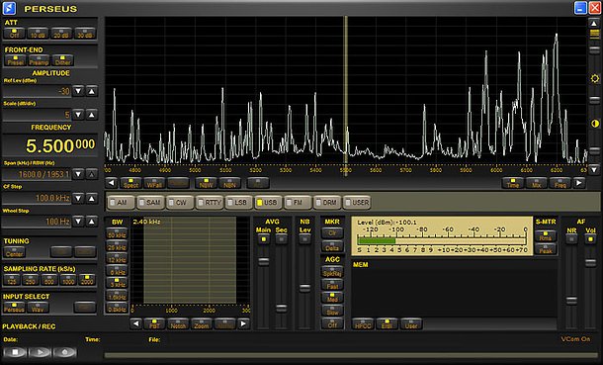Adjust the NB Lev slider handle
Image resolution: width=603 pixels, height=365 pixels.
click(x=304, y=288)
